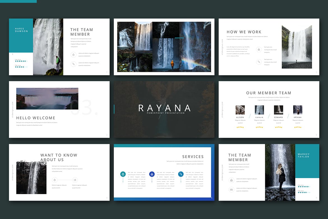Click the HARIS DAWSON name label

click(x=21, y=30)
